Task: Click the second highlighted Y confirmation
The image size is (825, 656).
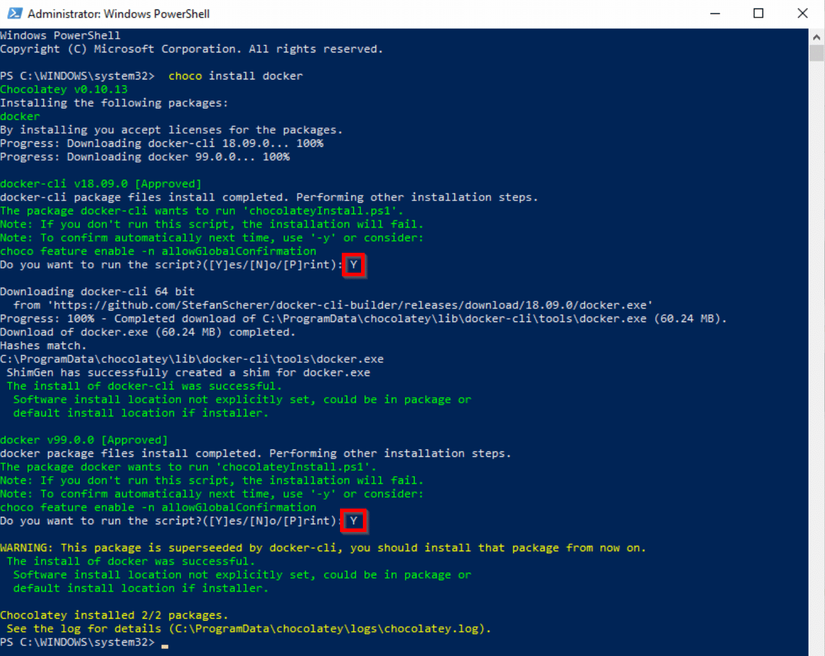Action: pos(354,521)
